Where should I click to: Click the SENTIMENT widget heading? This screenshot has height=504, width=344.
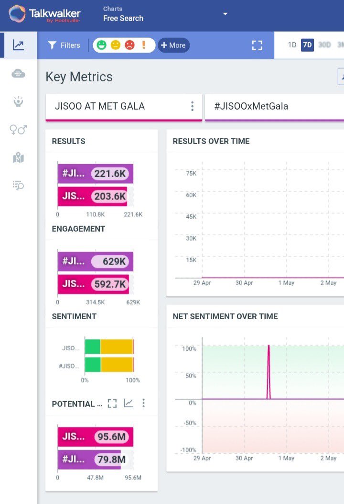tap(74, 316)
